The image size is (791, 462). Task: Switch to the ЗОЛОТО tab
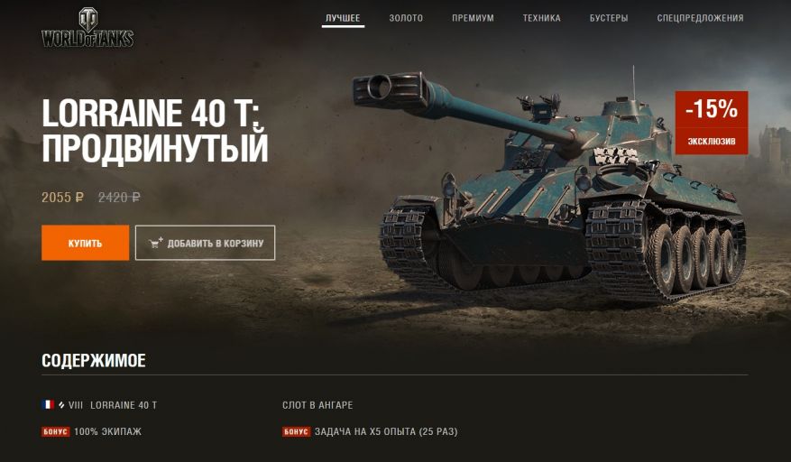406,18
